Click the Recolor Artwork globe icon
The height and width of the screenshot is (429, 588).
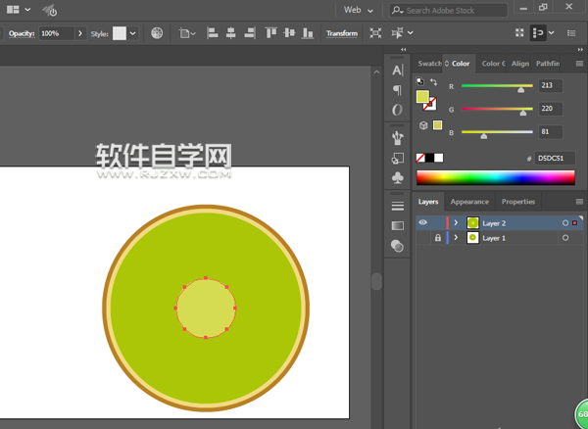(x=158, y=32)
